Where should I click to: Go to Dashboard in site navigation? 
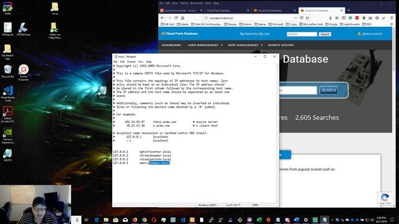coord(171,45)
